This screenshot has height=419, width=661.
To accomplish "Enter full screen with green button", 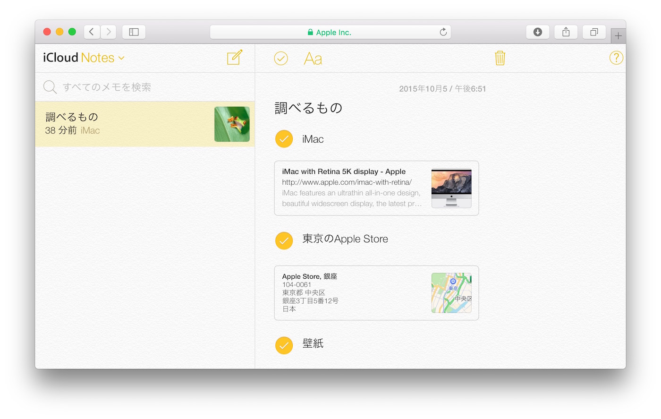I will (x=72, y=32).
